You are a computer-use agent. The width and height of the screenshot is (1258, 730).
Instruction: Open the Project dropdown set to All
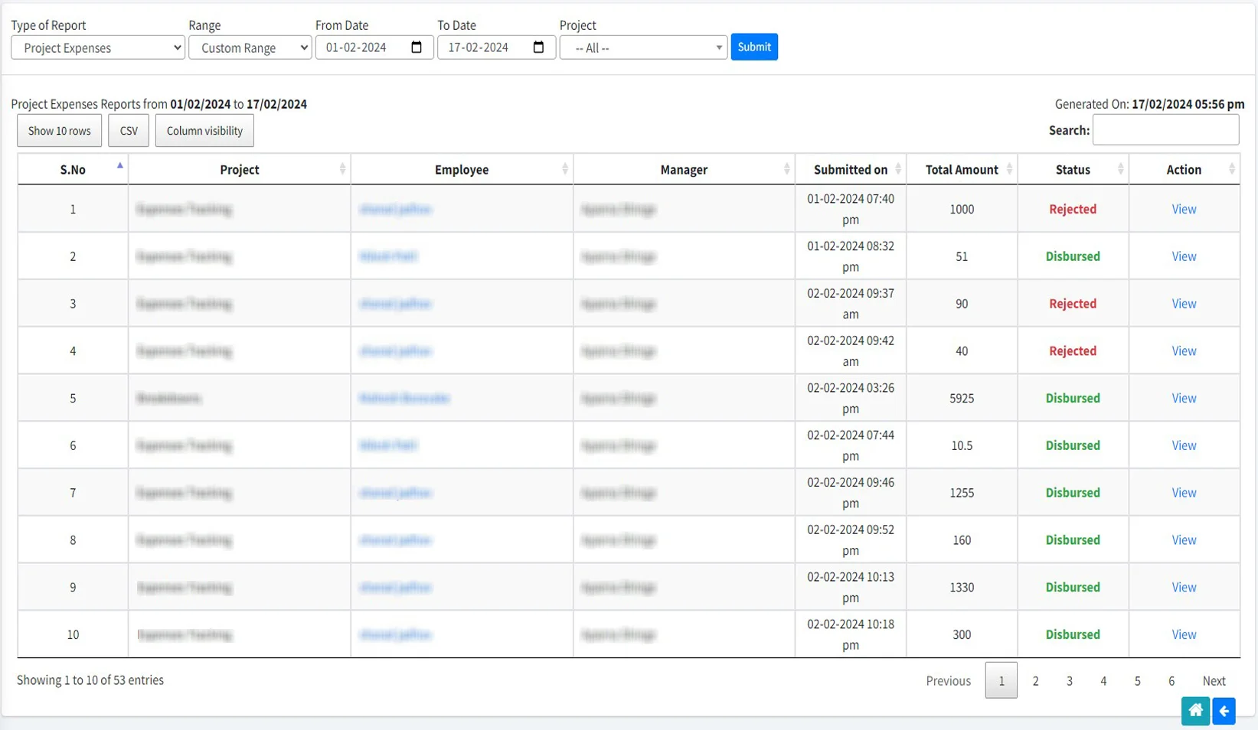click(x=642, y=47)
